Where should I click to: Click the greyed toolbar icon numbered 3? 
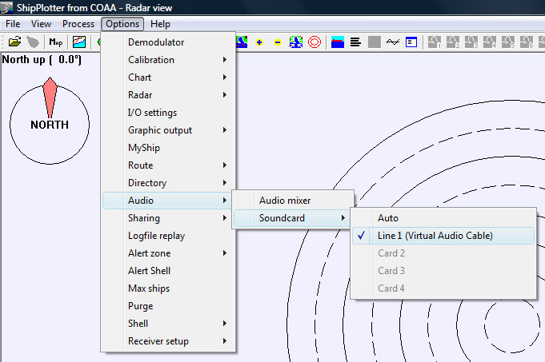coord(471,42)
